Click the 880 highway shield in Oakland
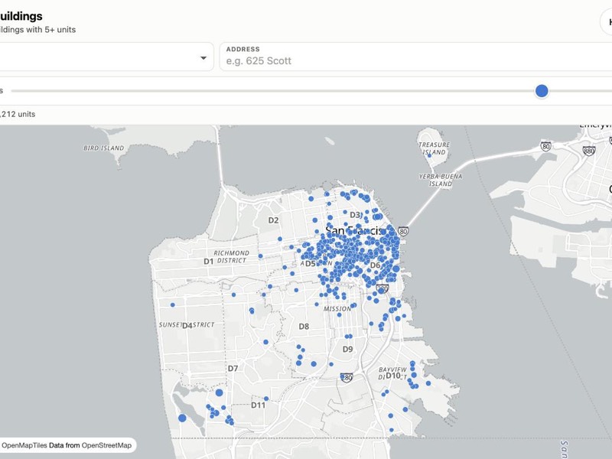This screenshot has width=612, height=459. [588, 151]
